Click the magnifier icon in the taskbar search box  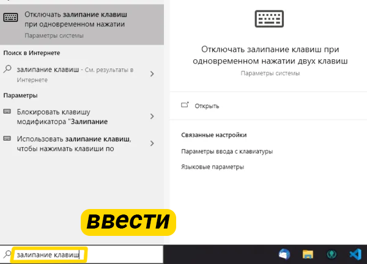(7, 254)
